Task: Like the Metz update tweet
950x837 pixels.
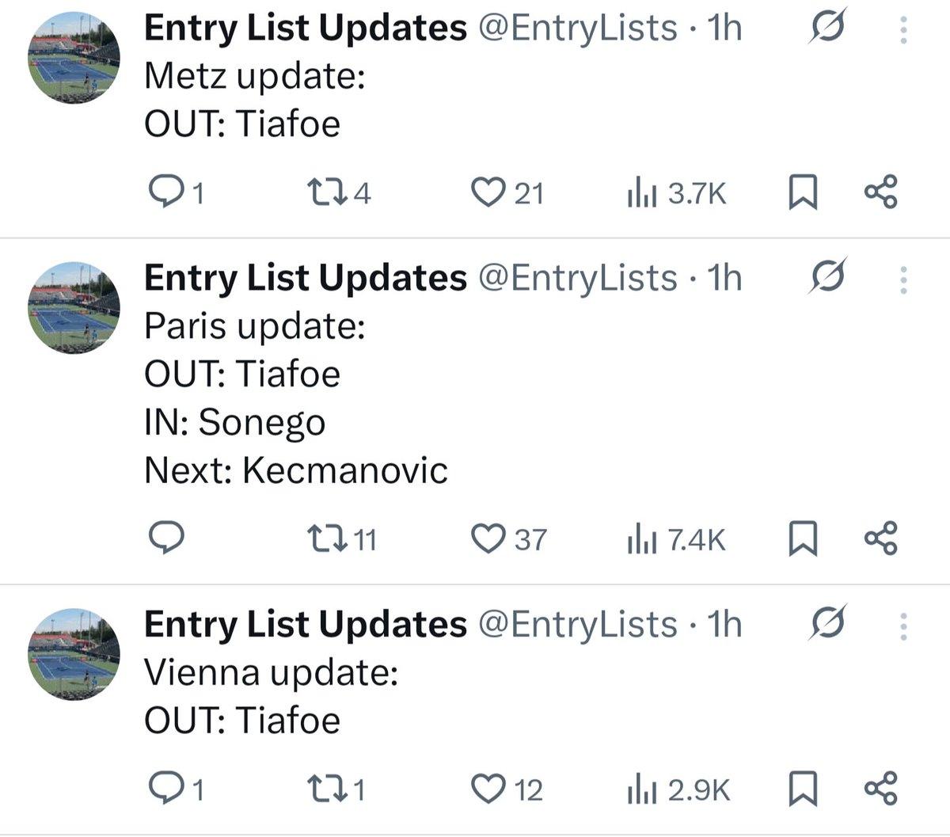Action: coord(488,192)
